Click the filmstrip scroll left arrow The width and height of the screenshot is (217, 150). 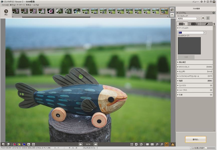pos(13,17)
